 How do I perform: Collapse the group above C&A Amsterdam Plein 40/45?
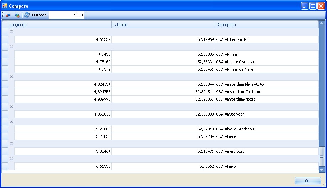point(12,77)
